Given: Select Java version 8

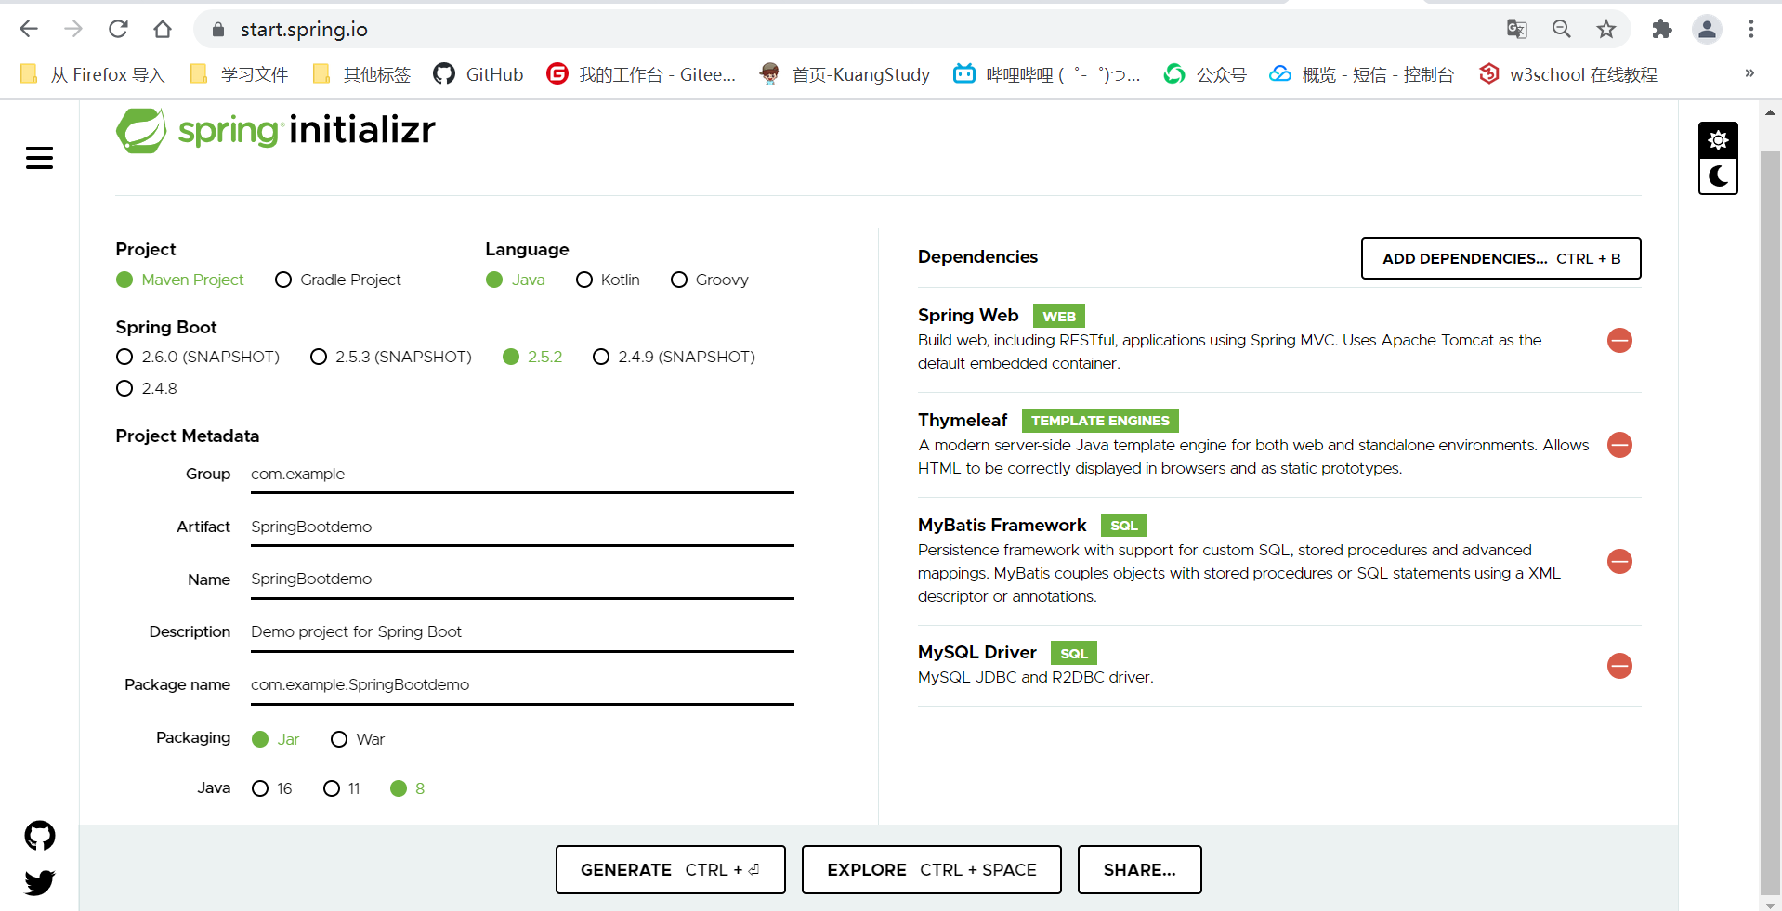Looking at the screenshot, I should coord(408,788).
